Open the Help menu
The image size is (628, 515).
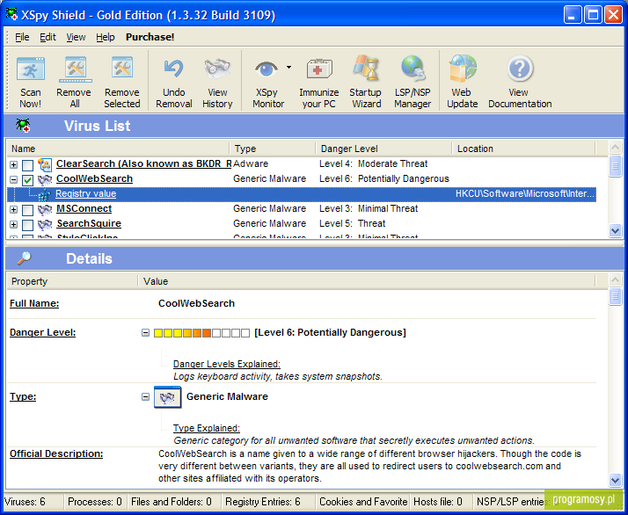click(106, 37)
